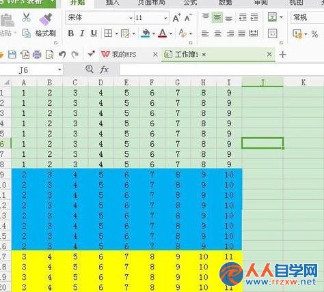Click the Copy icon
Image resolution: width=324 pixels, height=292 pixels.
[26, 33]
